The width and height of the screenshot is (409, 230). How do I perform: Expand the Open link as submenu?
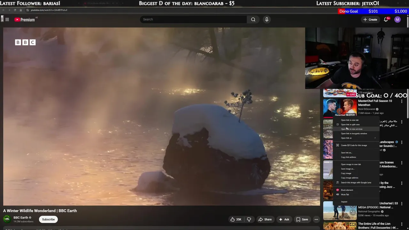356,138
